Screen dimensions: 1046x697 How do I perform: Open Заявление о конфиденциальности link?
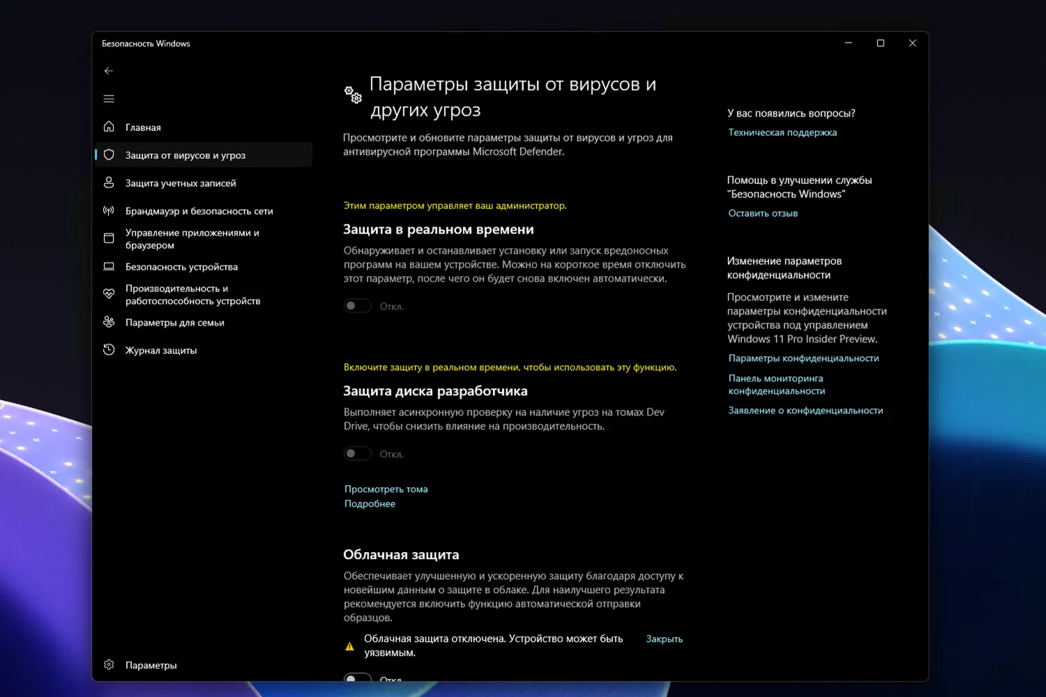(x=805, y=411)
